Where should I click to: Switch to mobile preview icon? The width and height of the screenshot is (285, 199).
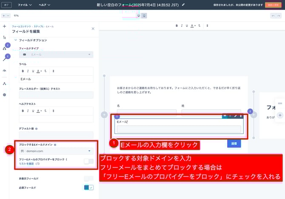tap(144, 16)
